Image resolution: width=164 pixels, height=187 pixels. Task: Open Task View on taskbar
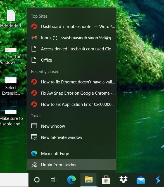(x=54, y=180)
